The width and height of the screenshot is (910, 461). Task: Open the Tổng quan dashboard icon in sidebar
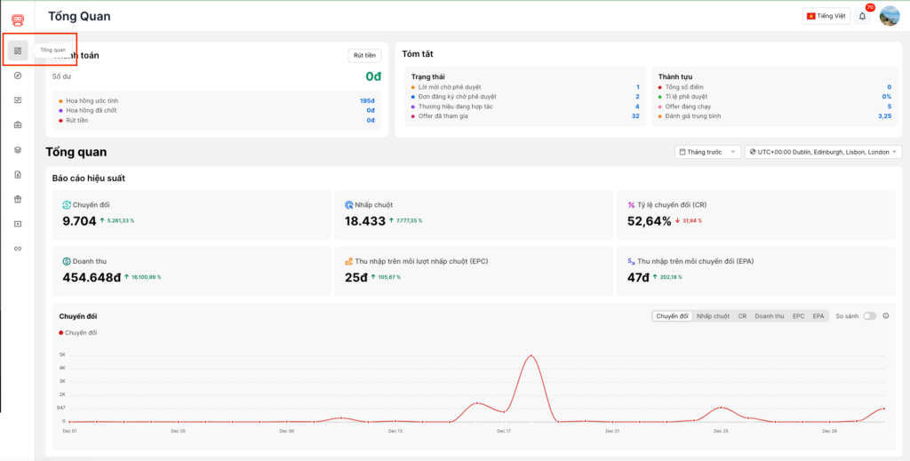18,51
